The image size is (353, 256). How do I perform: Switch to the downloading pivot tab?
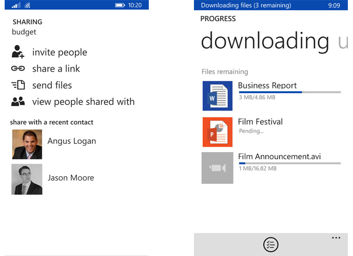pyautogui.click(x=265, y=41)
